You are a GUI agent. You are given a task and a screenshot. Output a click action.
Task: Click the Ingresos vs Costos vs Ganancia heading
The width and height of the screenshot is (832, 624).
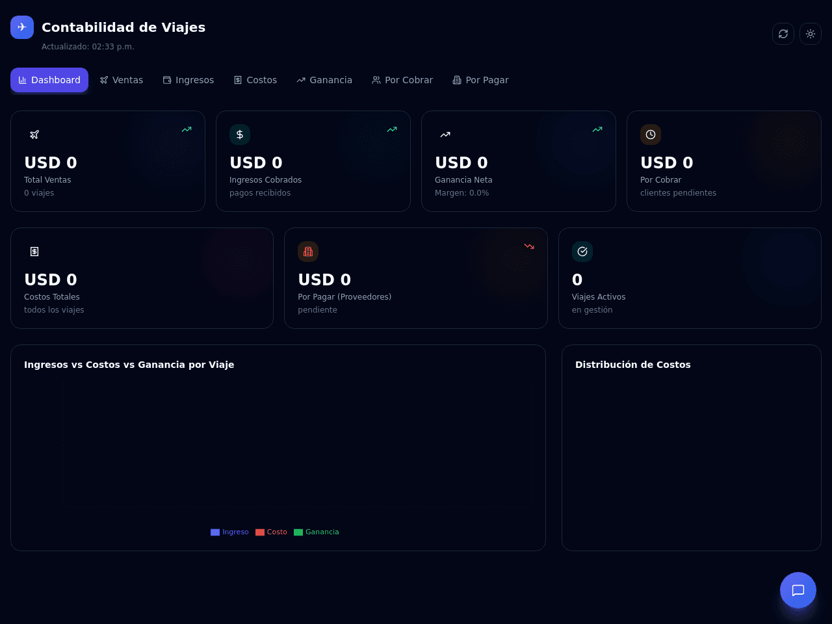pos(129,365)
